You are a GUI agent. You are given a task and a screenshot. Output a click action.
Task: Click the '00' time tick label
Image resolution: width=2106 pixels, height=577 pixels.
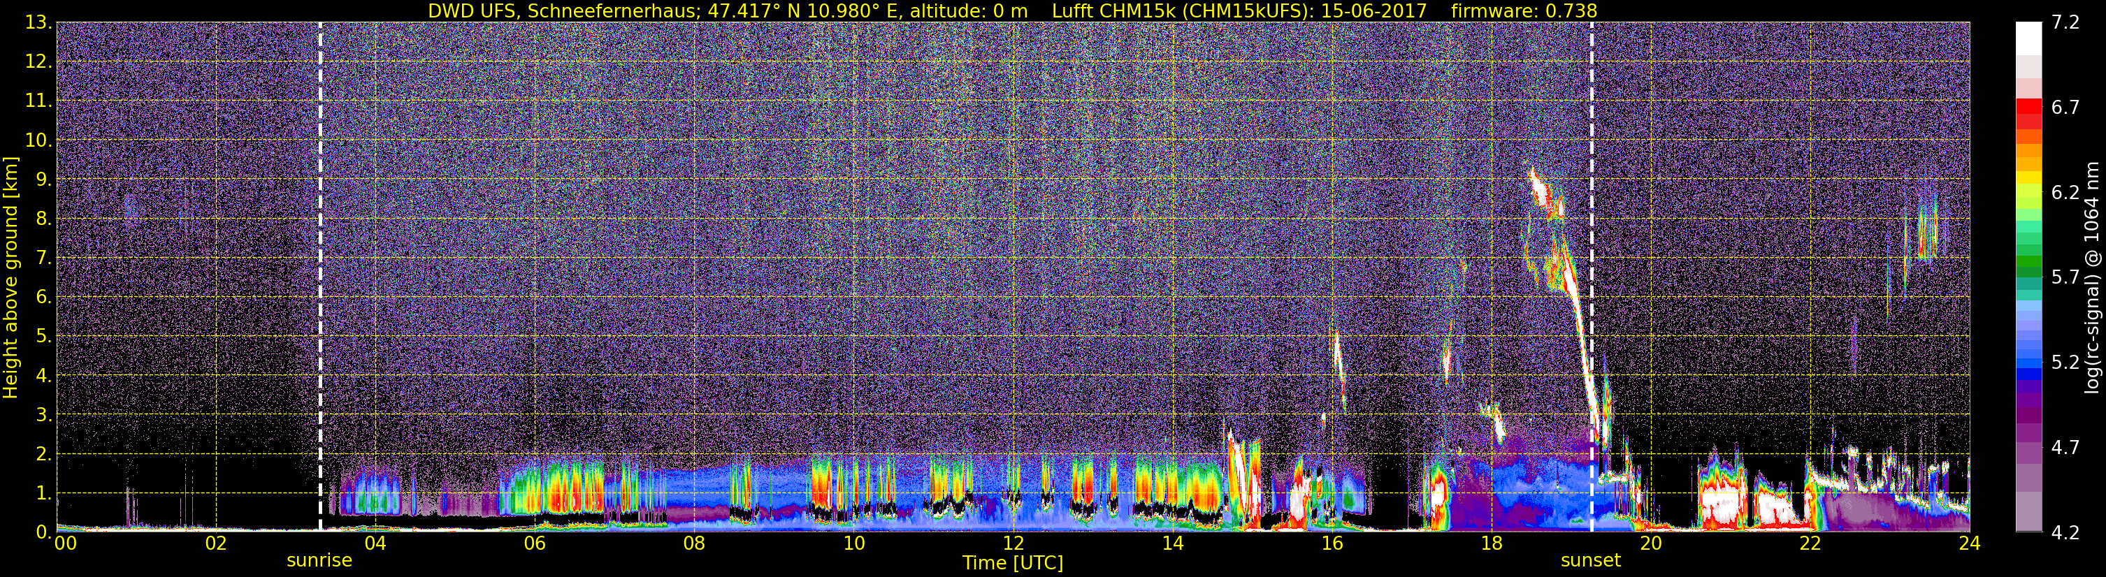point(66,544)
